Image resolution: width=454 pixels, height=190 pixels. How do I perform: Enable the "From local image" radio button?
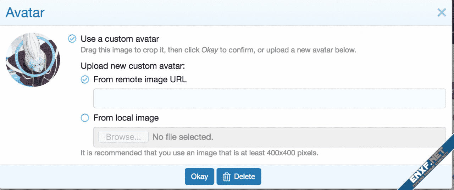85,118
